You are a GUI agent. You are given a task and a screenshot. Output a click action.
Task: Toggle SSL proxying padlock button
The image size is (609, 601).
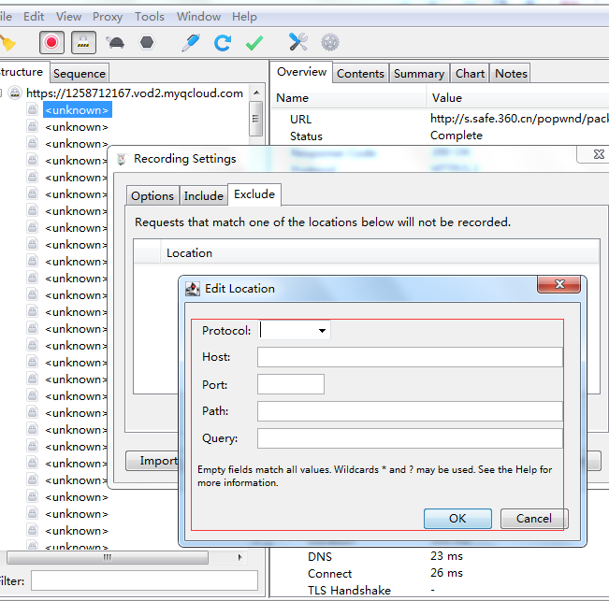(x=83, y=42)
